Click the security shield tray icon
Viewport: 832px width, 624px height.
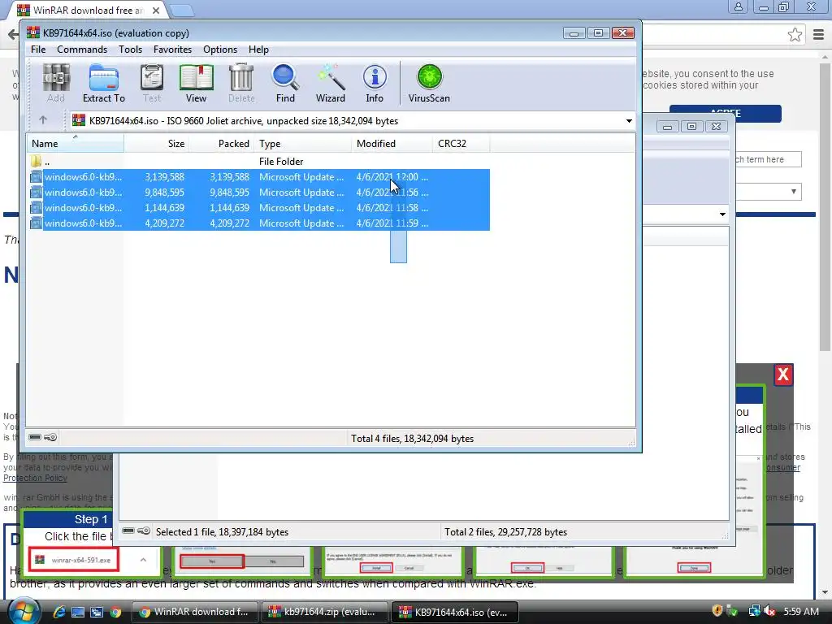click(x=717, y=611)
